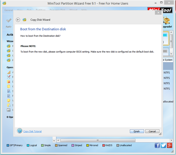
Task: Close the Copy Disk Wizard dialog
Action: click(158, 13)
